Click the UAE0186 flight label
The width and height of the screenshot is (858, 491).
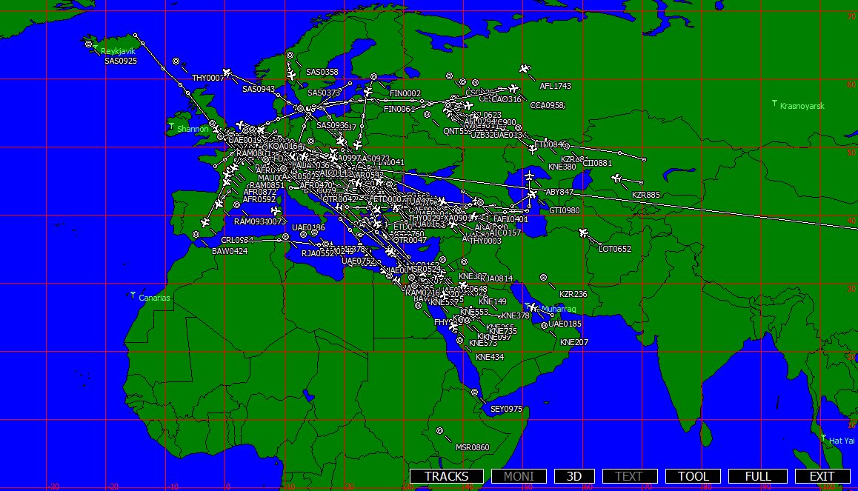click(x=309, y=227)
